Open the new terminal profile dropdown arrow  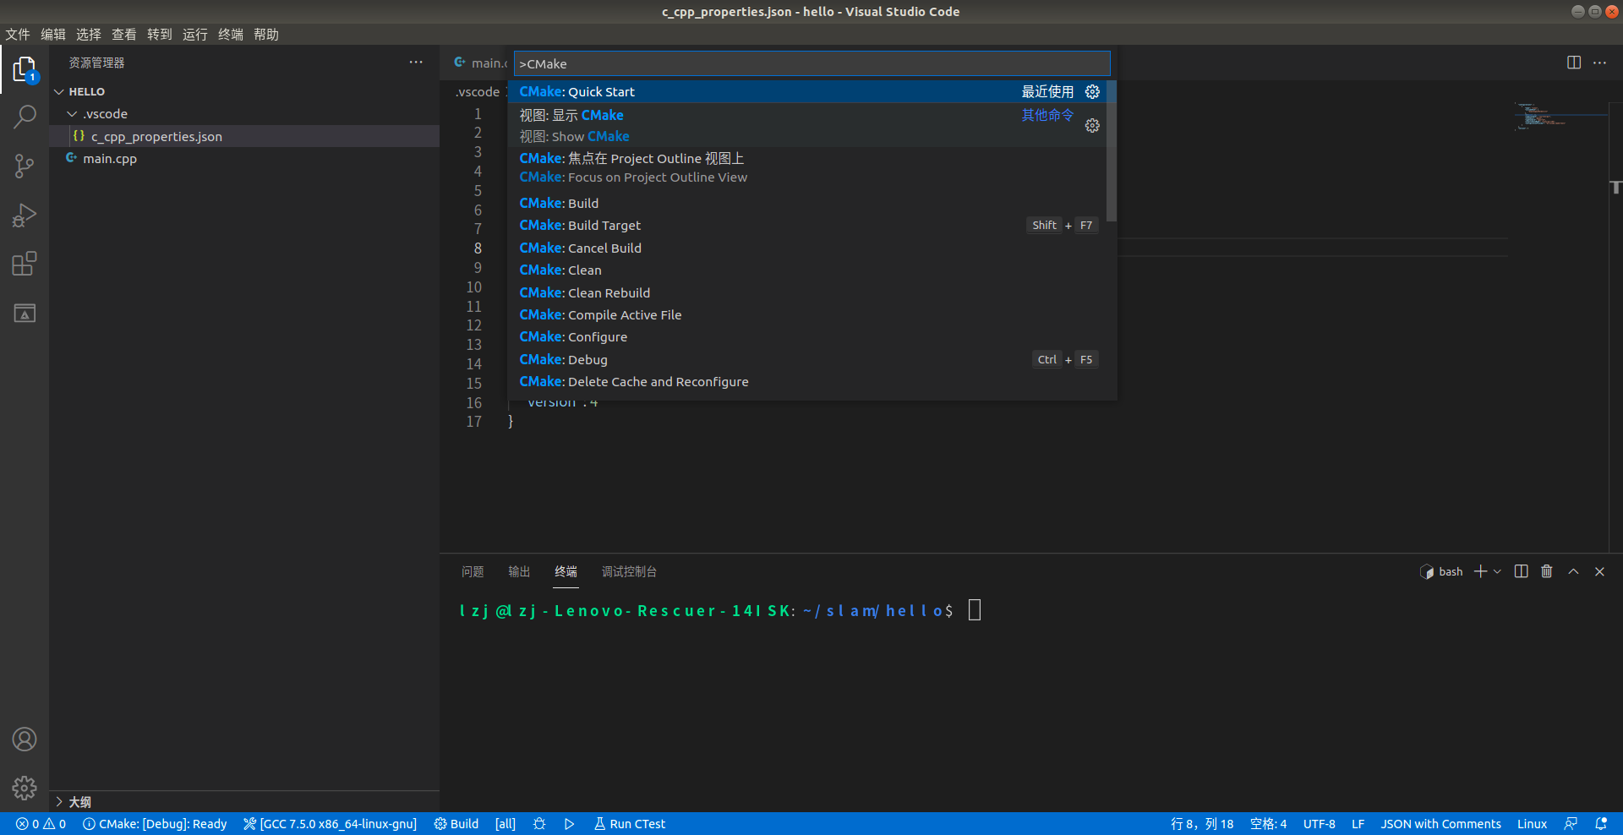tap(1497, 571)
